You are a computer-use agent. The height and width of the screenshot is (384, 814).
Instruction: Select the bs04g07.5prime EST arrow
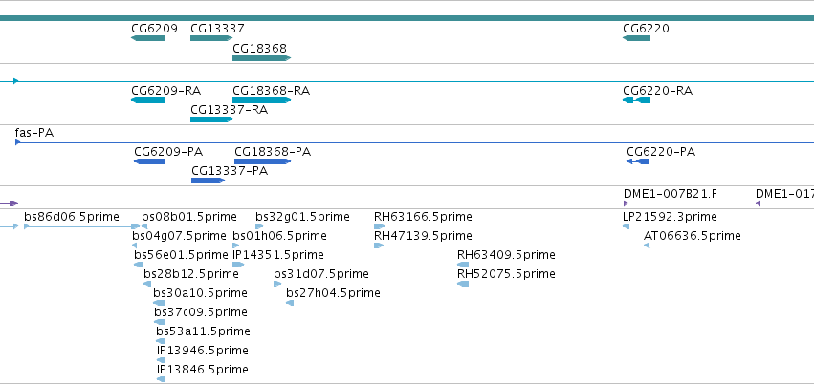point(135,245)
